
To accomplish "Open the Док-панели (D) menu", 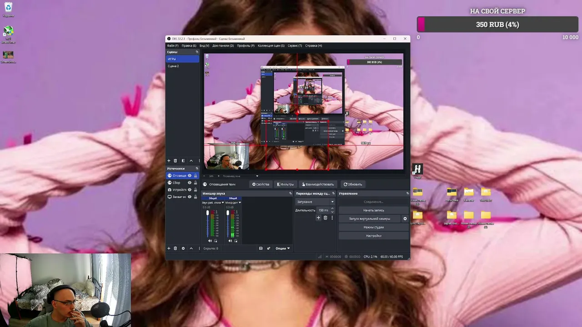I will click(223, 45).
